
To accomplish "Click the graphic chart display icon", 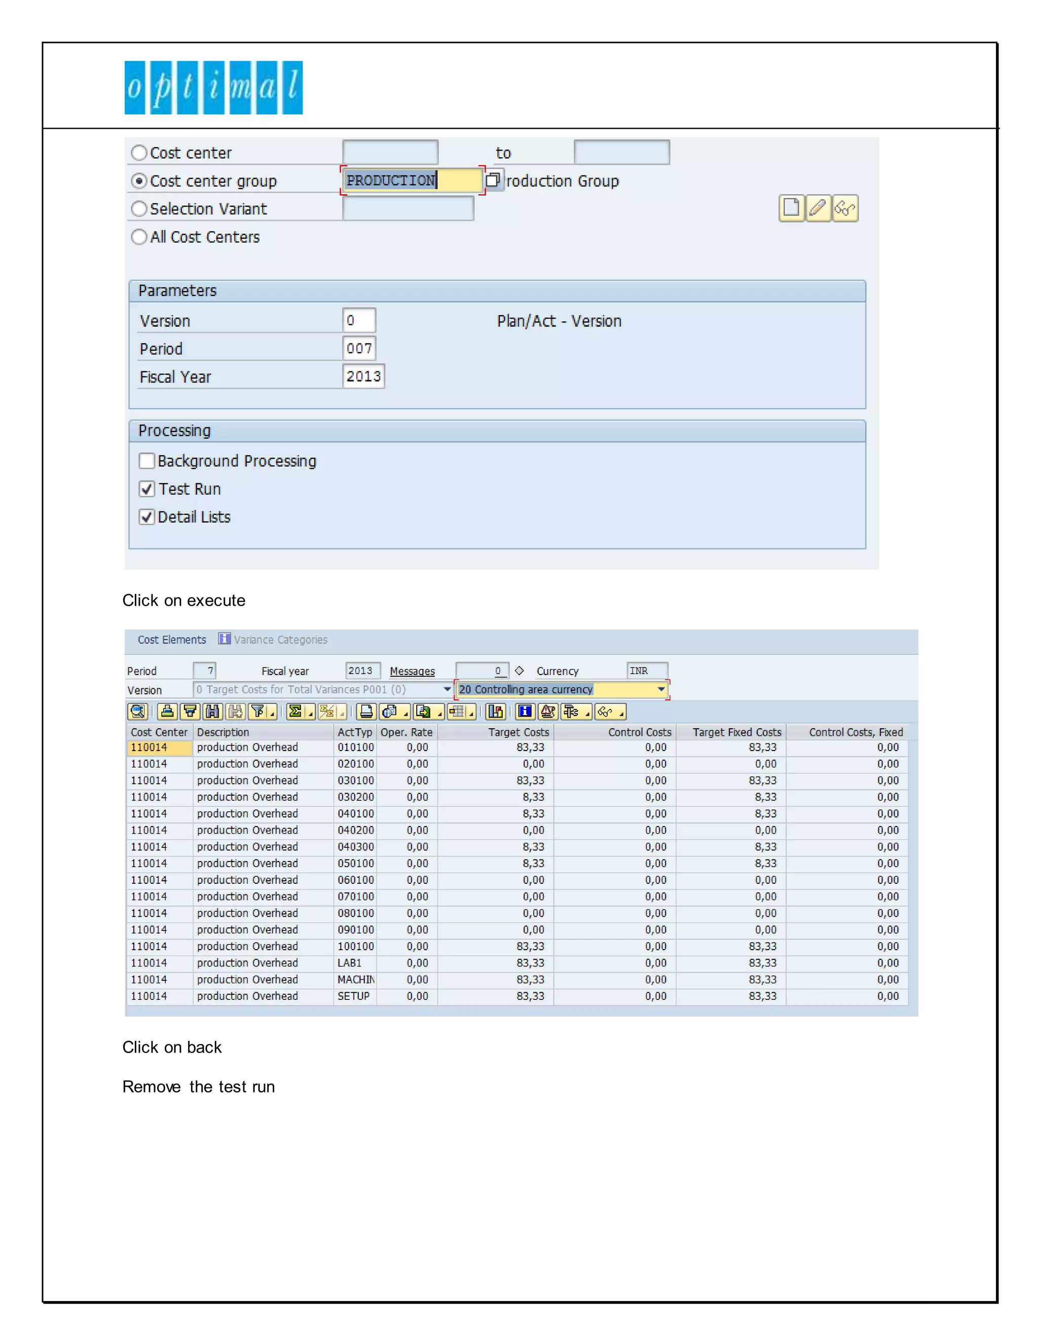I will 496,712.
